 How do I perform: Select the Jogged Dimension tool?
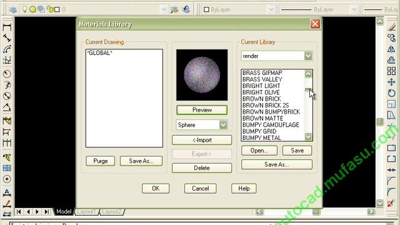7,85
